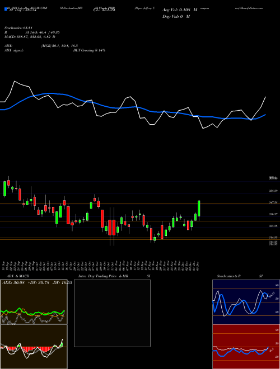Viewport: 280px width, 369px height.
Task: Click the blue 12 Day SMA legend square
Action: [x=6, y=9]
